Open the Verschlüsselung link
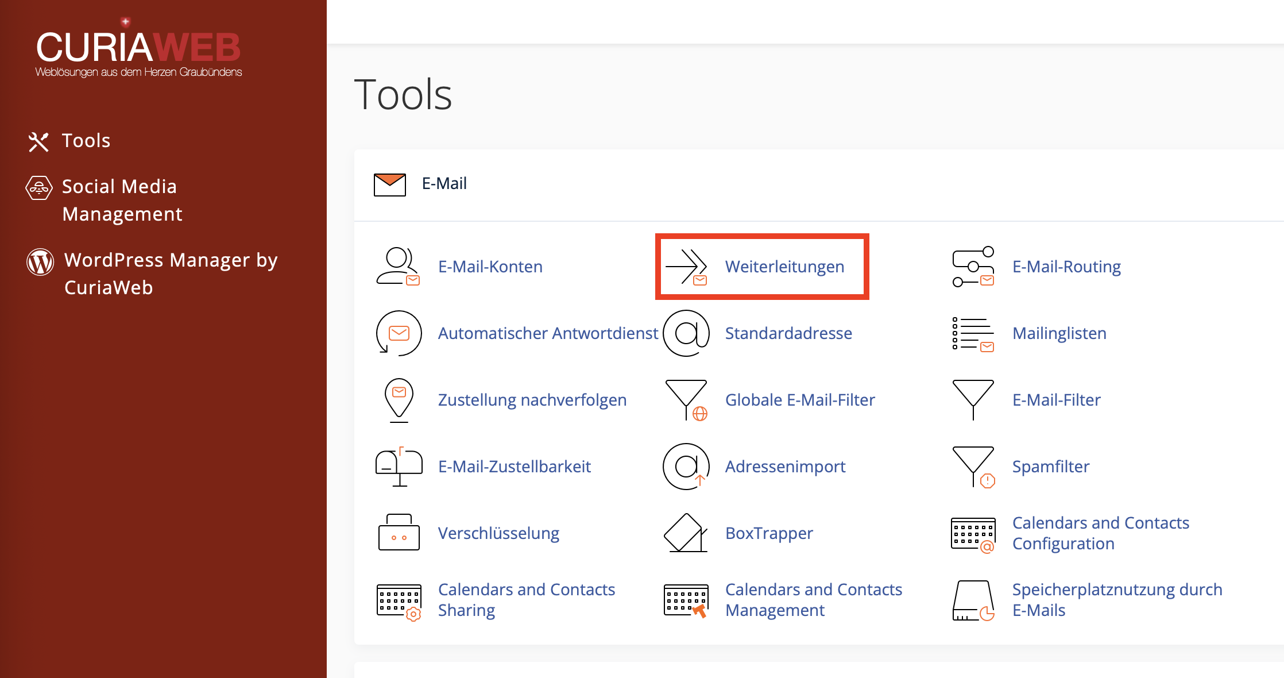The height and width of the screenshot is (678, 1284). pos(499,533)
